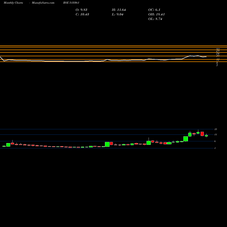Click the tallest green candle at mid-chart
This screenshot has width=227, height=227.
pyautogui.click(x=107, y=144)
